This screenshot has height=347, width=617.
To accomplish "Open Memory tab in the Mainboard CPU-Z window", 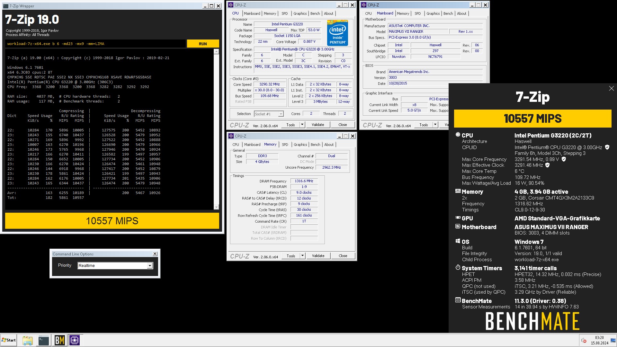I will 403,13.
